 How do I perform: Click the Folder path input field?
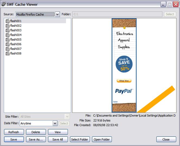(x=117, y=14)
